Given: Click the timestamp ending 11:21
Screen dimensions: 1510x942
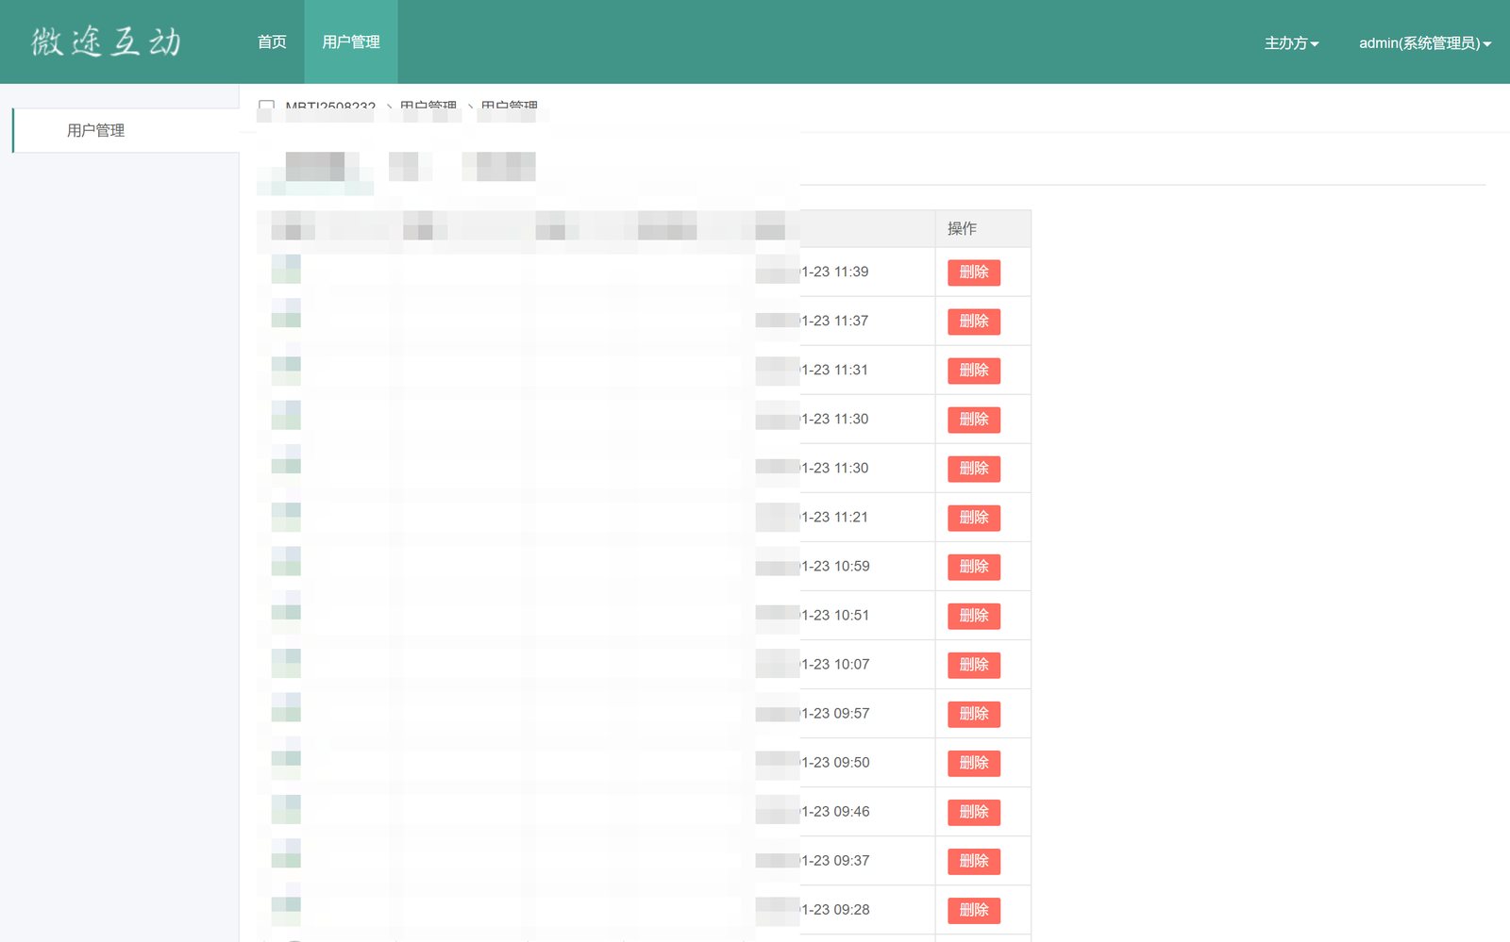Looking at the screenshot, I should coord(834,517).
